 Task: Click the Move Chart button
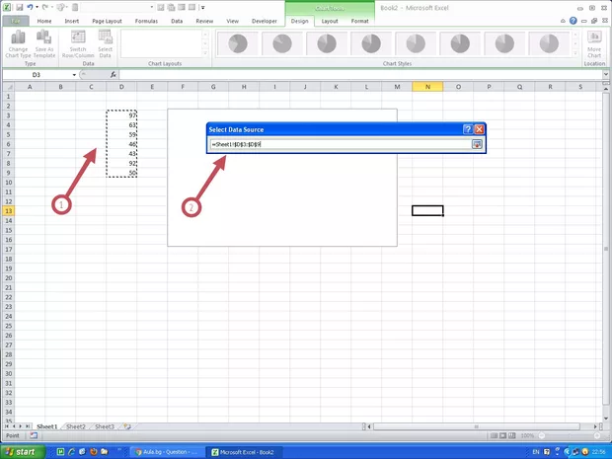(x=594, y=44)
